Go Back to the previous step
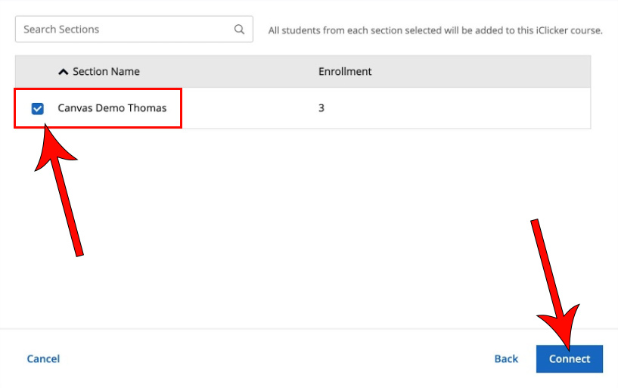The height and width of the screenshot is (388, 618). click(x=506, y=359)
